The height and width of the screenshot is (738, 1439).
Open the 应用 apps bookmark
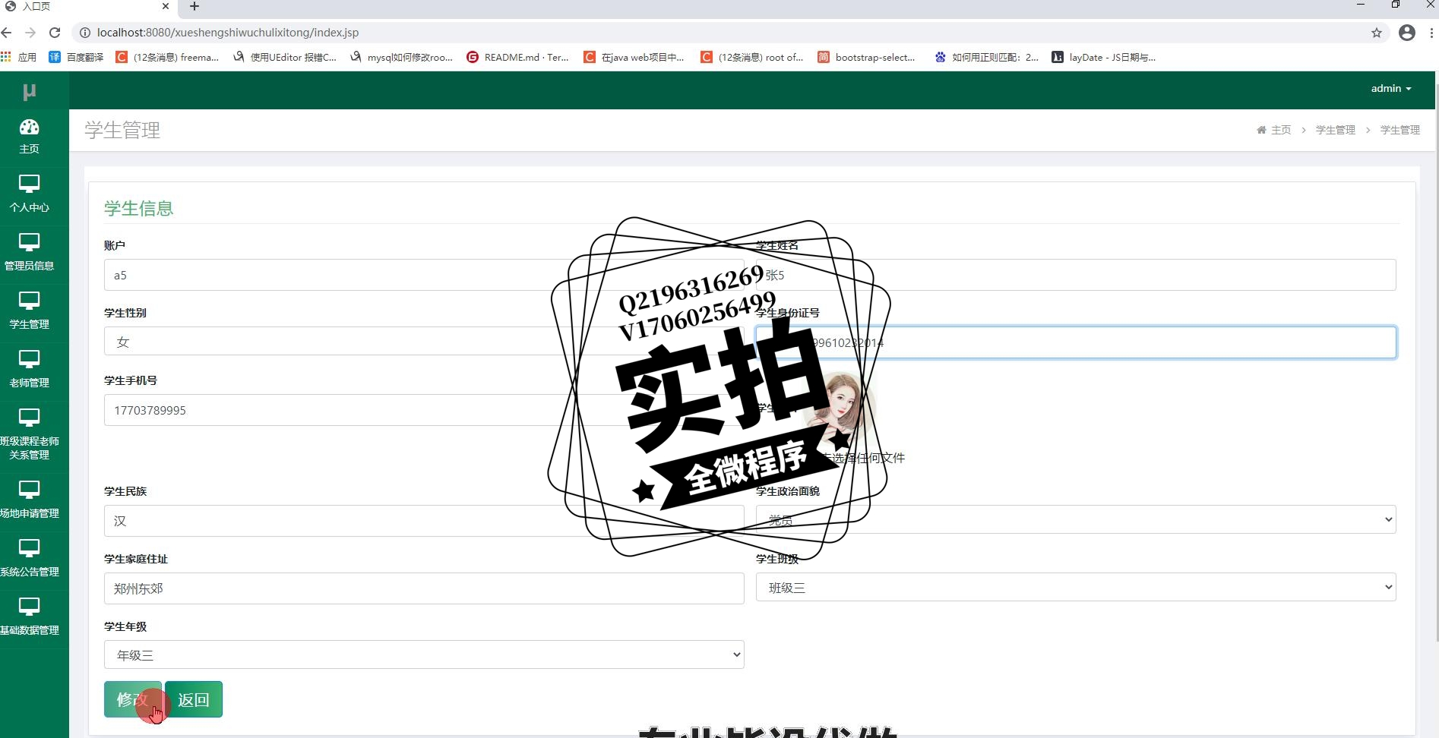coord(19,57)
